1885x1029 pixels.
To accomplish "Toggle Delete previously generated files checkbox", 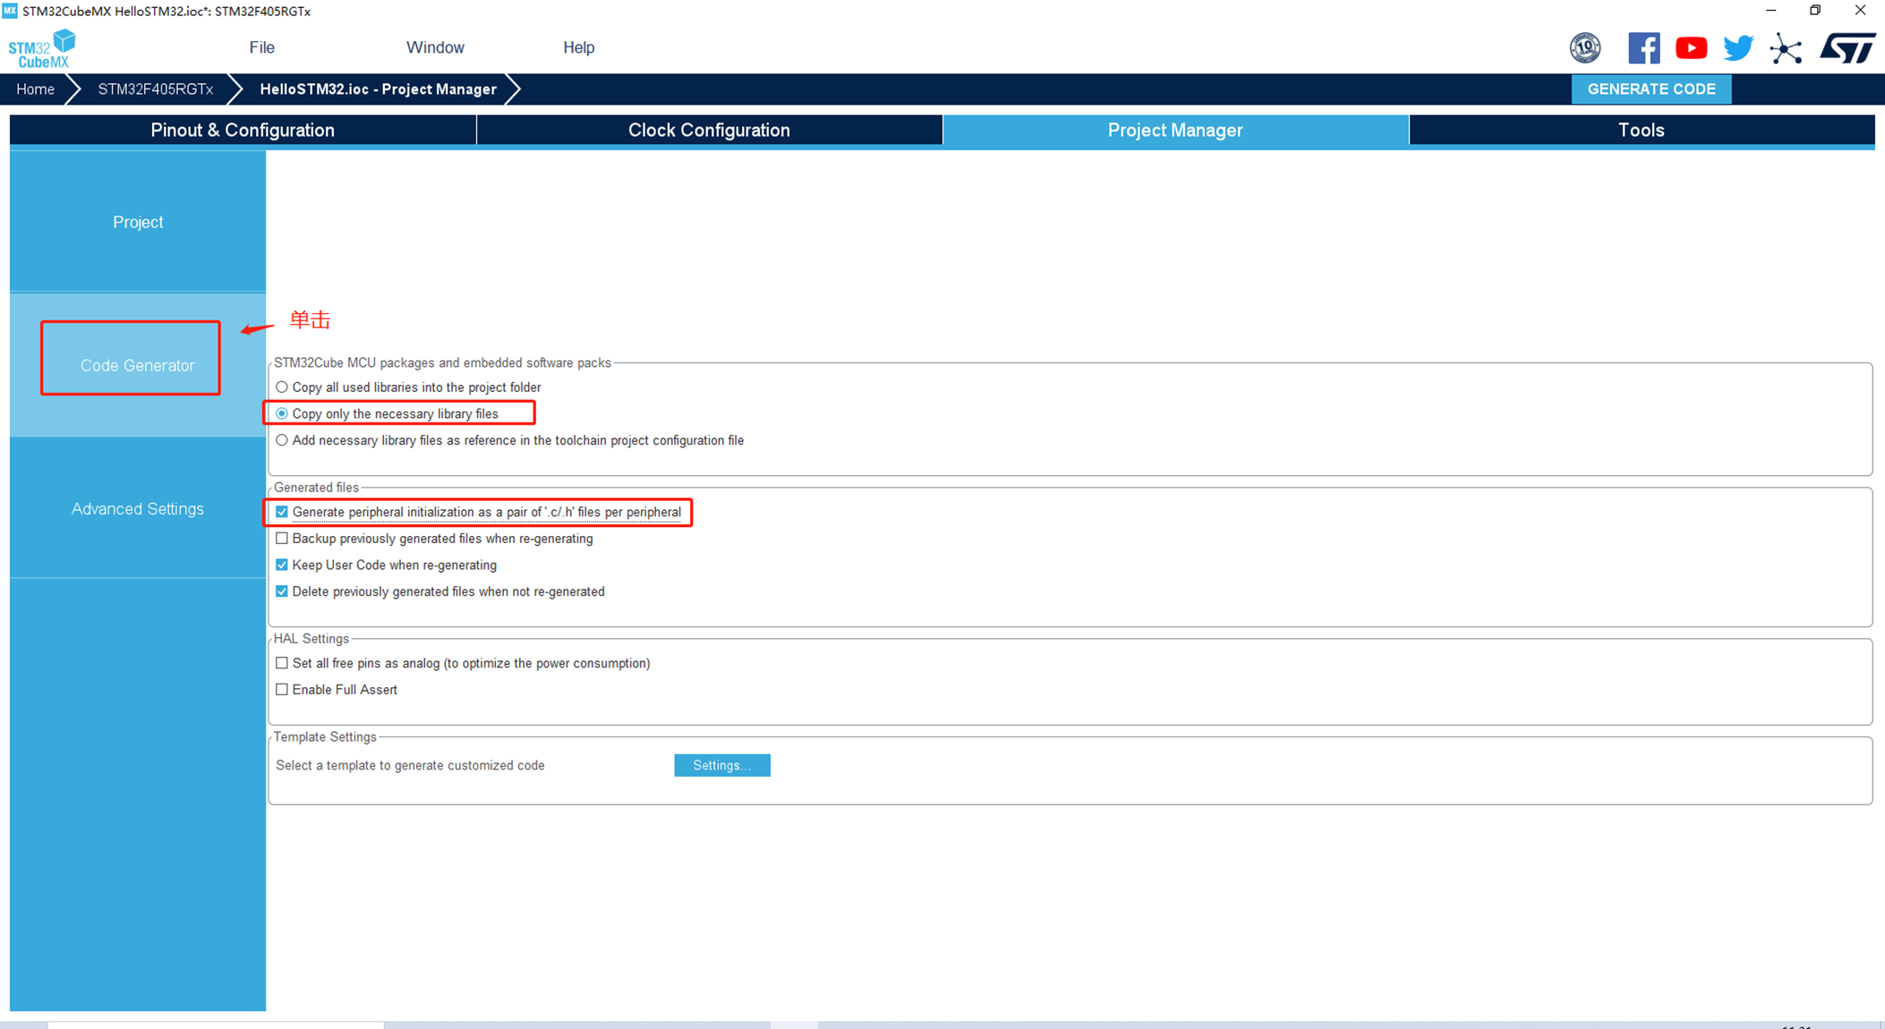I will click(280, 591).
